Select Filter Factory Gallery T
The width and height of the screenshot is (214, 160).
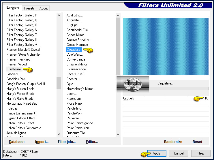[22, 35]
